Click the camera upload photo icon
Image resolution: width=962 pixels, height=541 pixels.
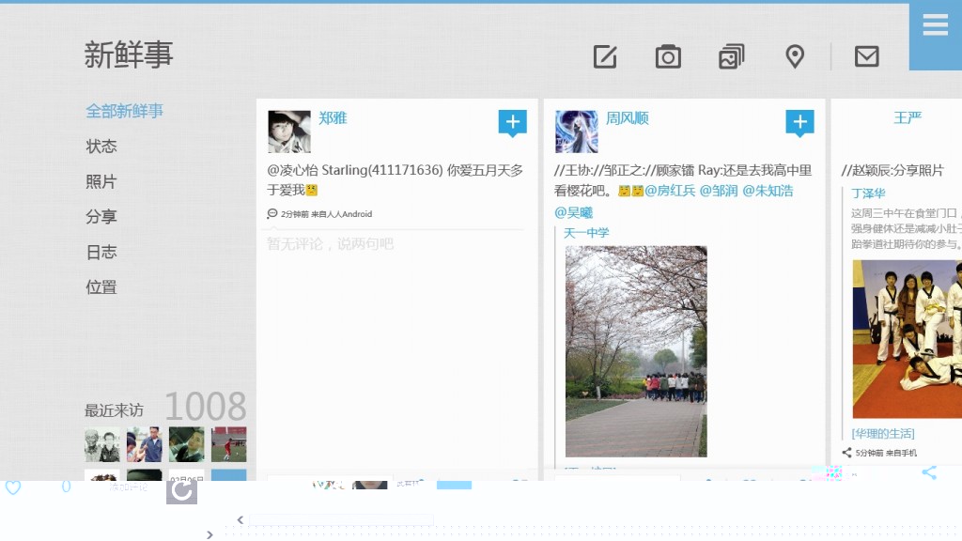pos(668,56)
